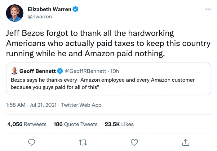Click the 1:58 AM Jul 21, 2021 timestamp

click(x=31, y=105)
